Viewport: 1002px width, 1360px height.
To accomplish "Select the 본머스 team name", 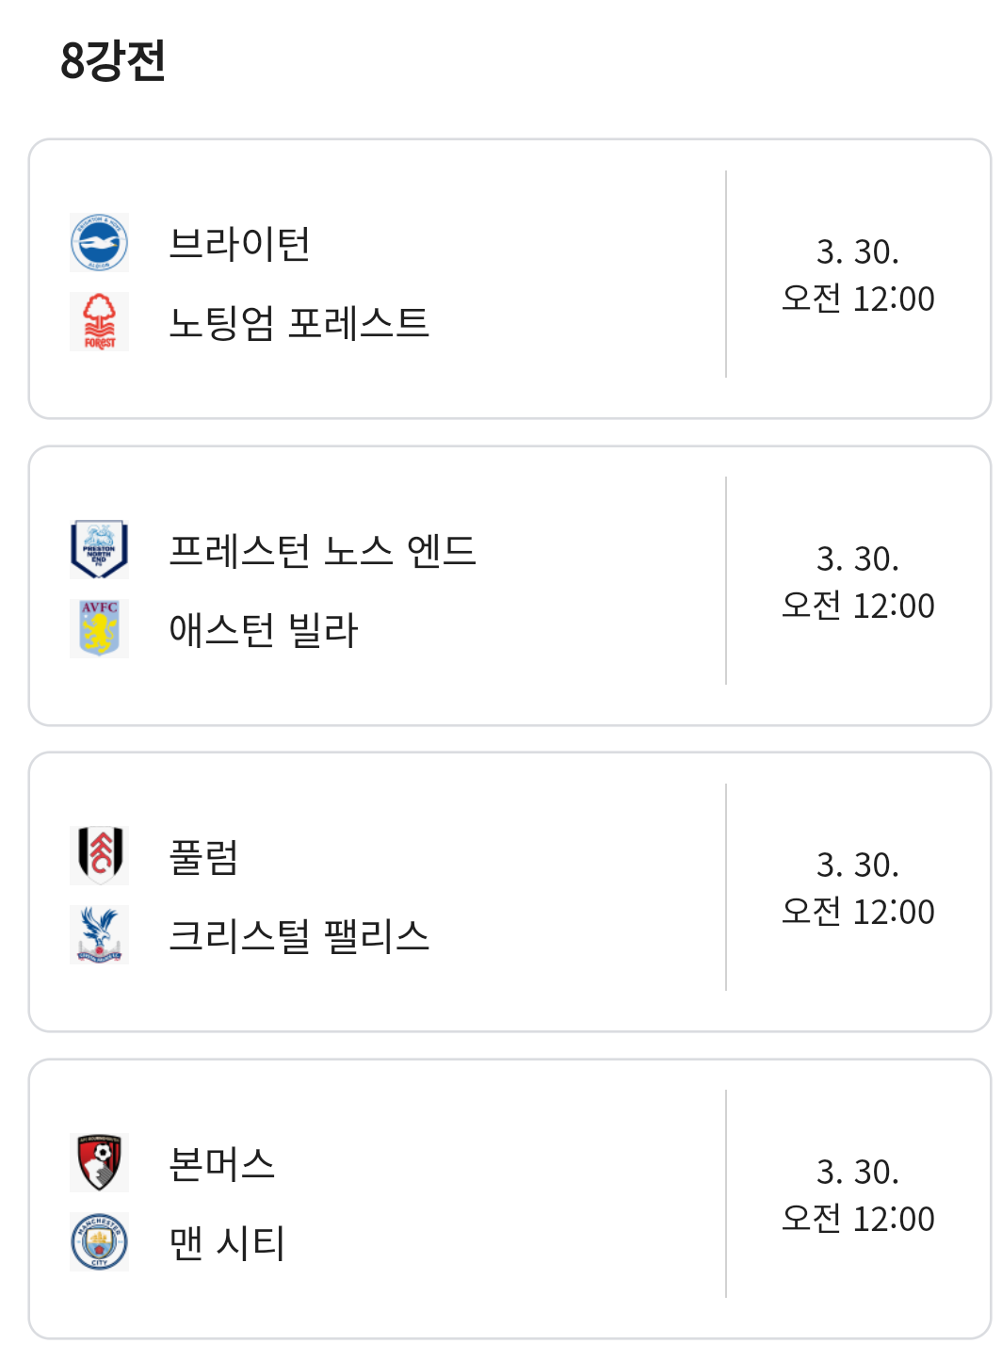I will point(221,1164).
